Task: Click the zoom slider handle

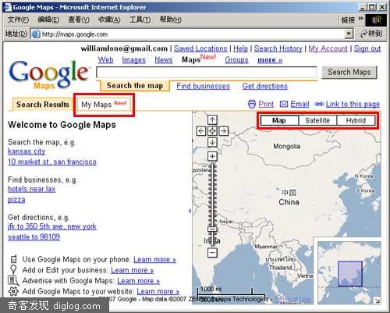Action: coord(212,229)
